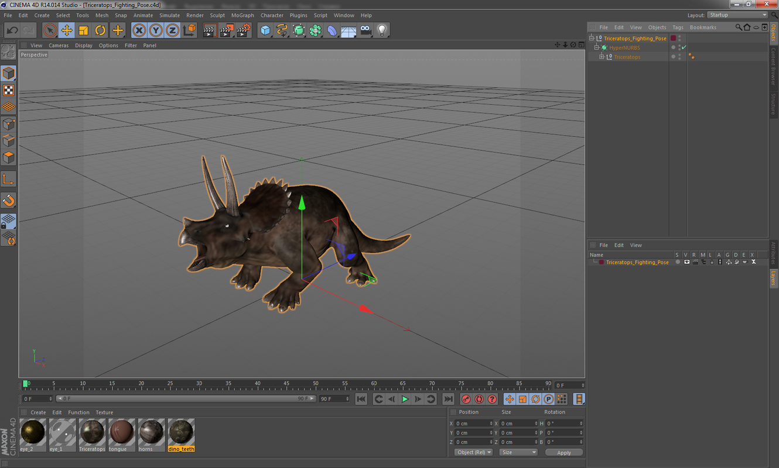
Task: Click the Enable Axis L-shaped icon
Action: click(x=9, y=179)
